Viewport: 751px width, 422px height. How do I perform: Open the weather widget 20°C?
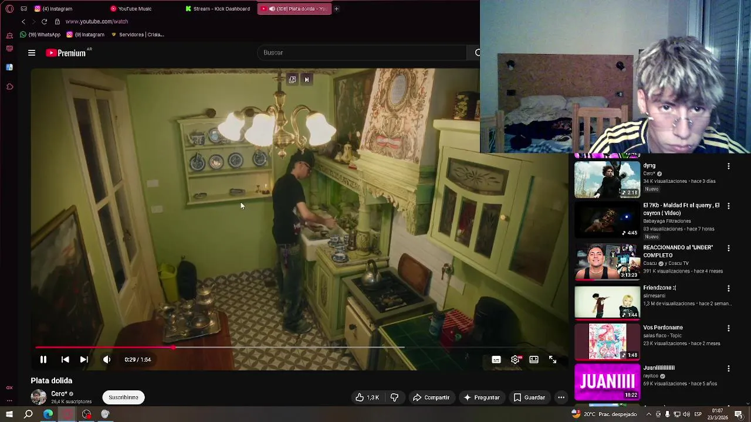pyautogui.click(x=604, y=414)
